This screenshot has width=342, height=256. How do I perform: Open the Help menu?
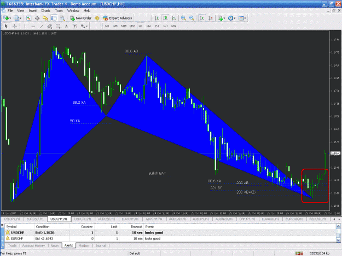[87, 11]
